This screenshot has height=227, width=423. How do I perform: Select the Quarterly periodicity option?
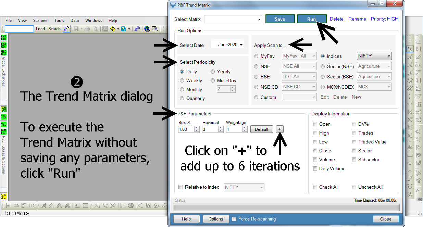[x=182, y=98]
